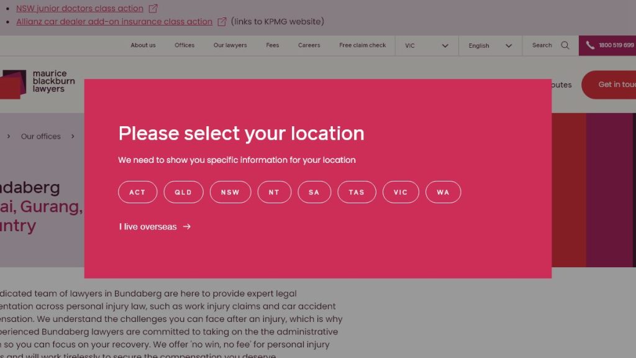Choose QLD as your location
The height and width of the screenshot is (358, 636).
tap(183, 192)
